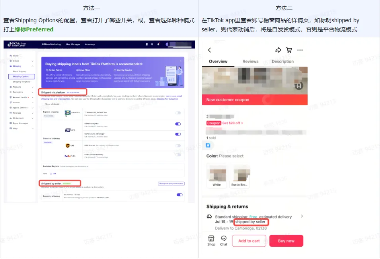Open the mobile device icon in Seller Center header
Viewport: 380px width, 259px height.
point(146,44)
